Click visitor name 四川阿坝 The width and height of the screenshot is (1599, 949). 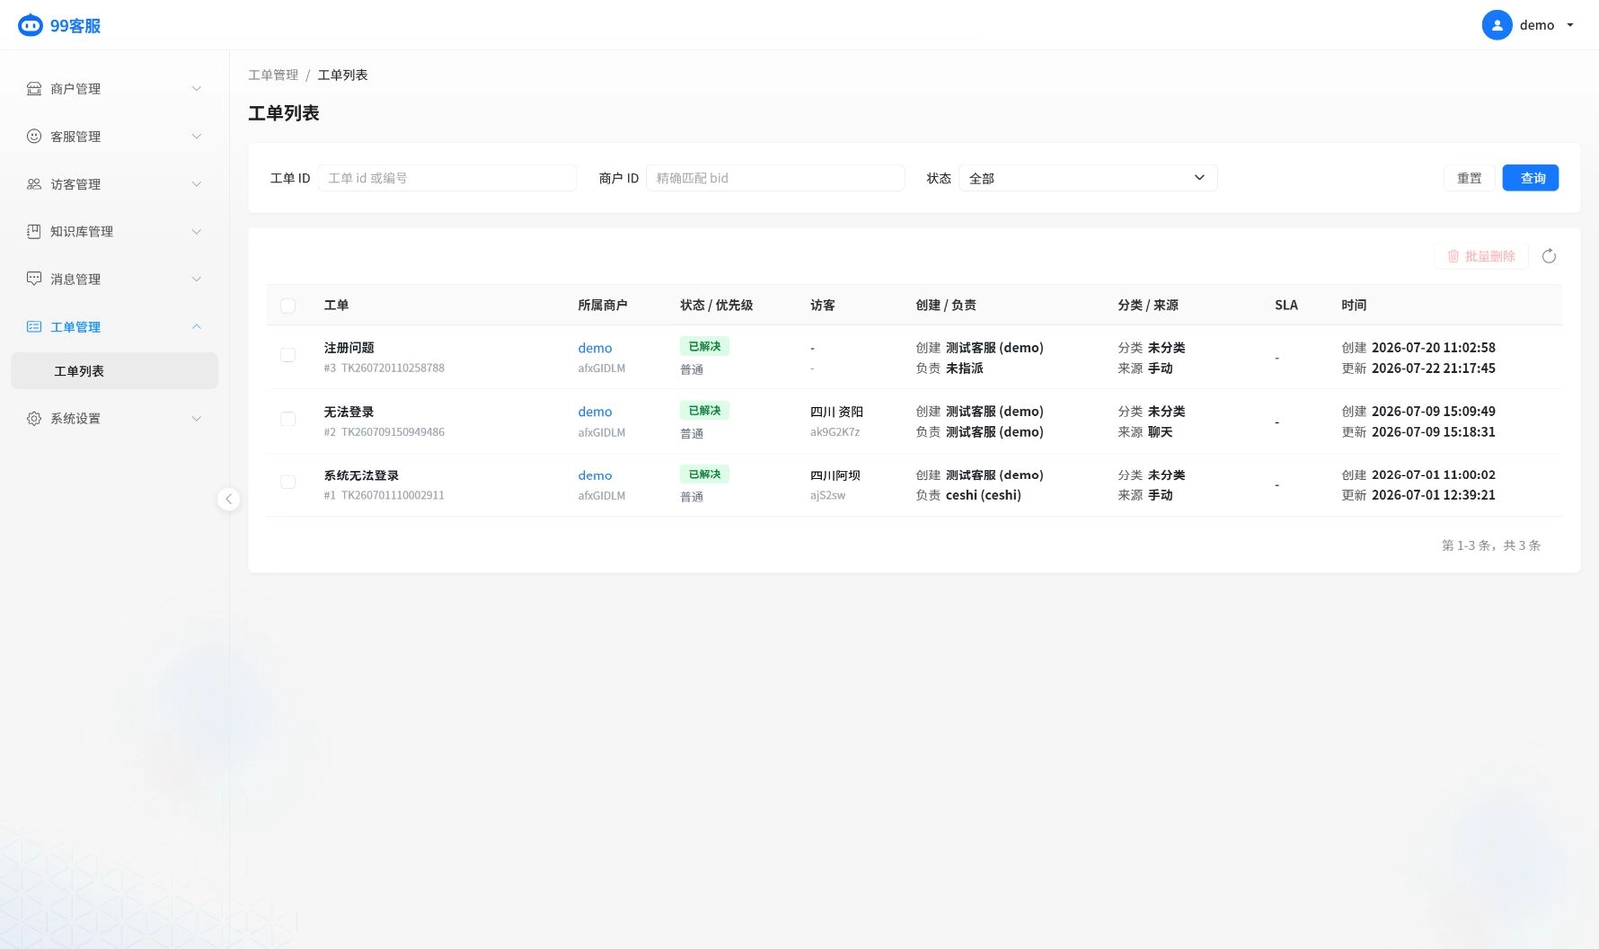(x=835, y=475)
